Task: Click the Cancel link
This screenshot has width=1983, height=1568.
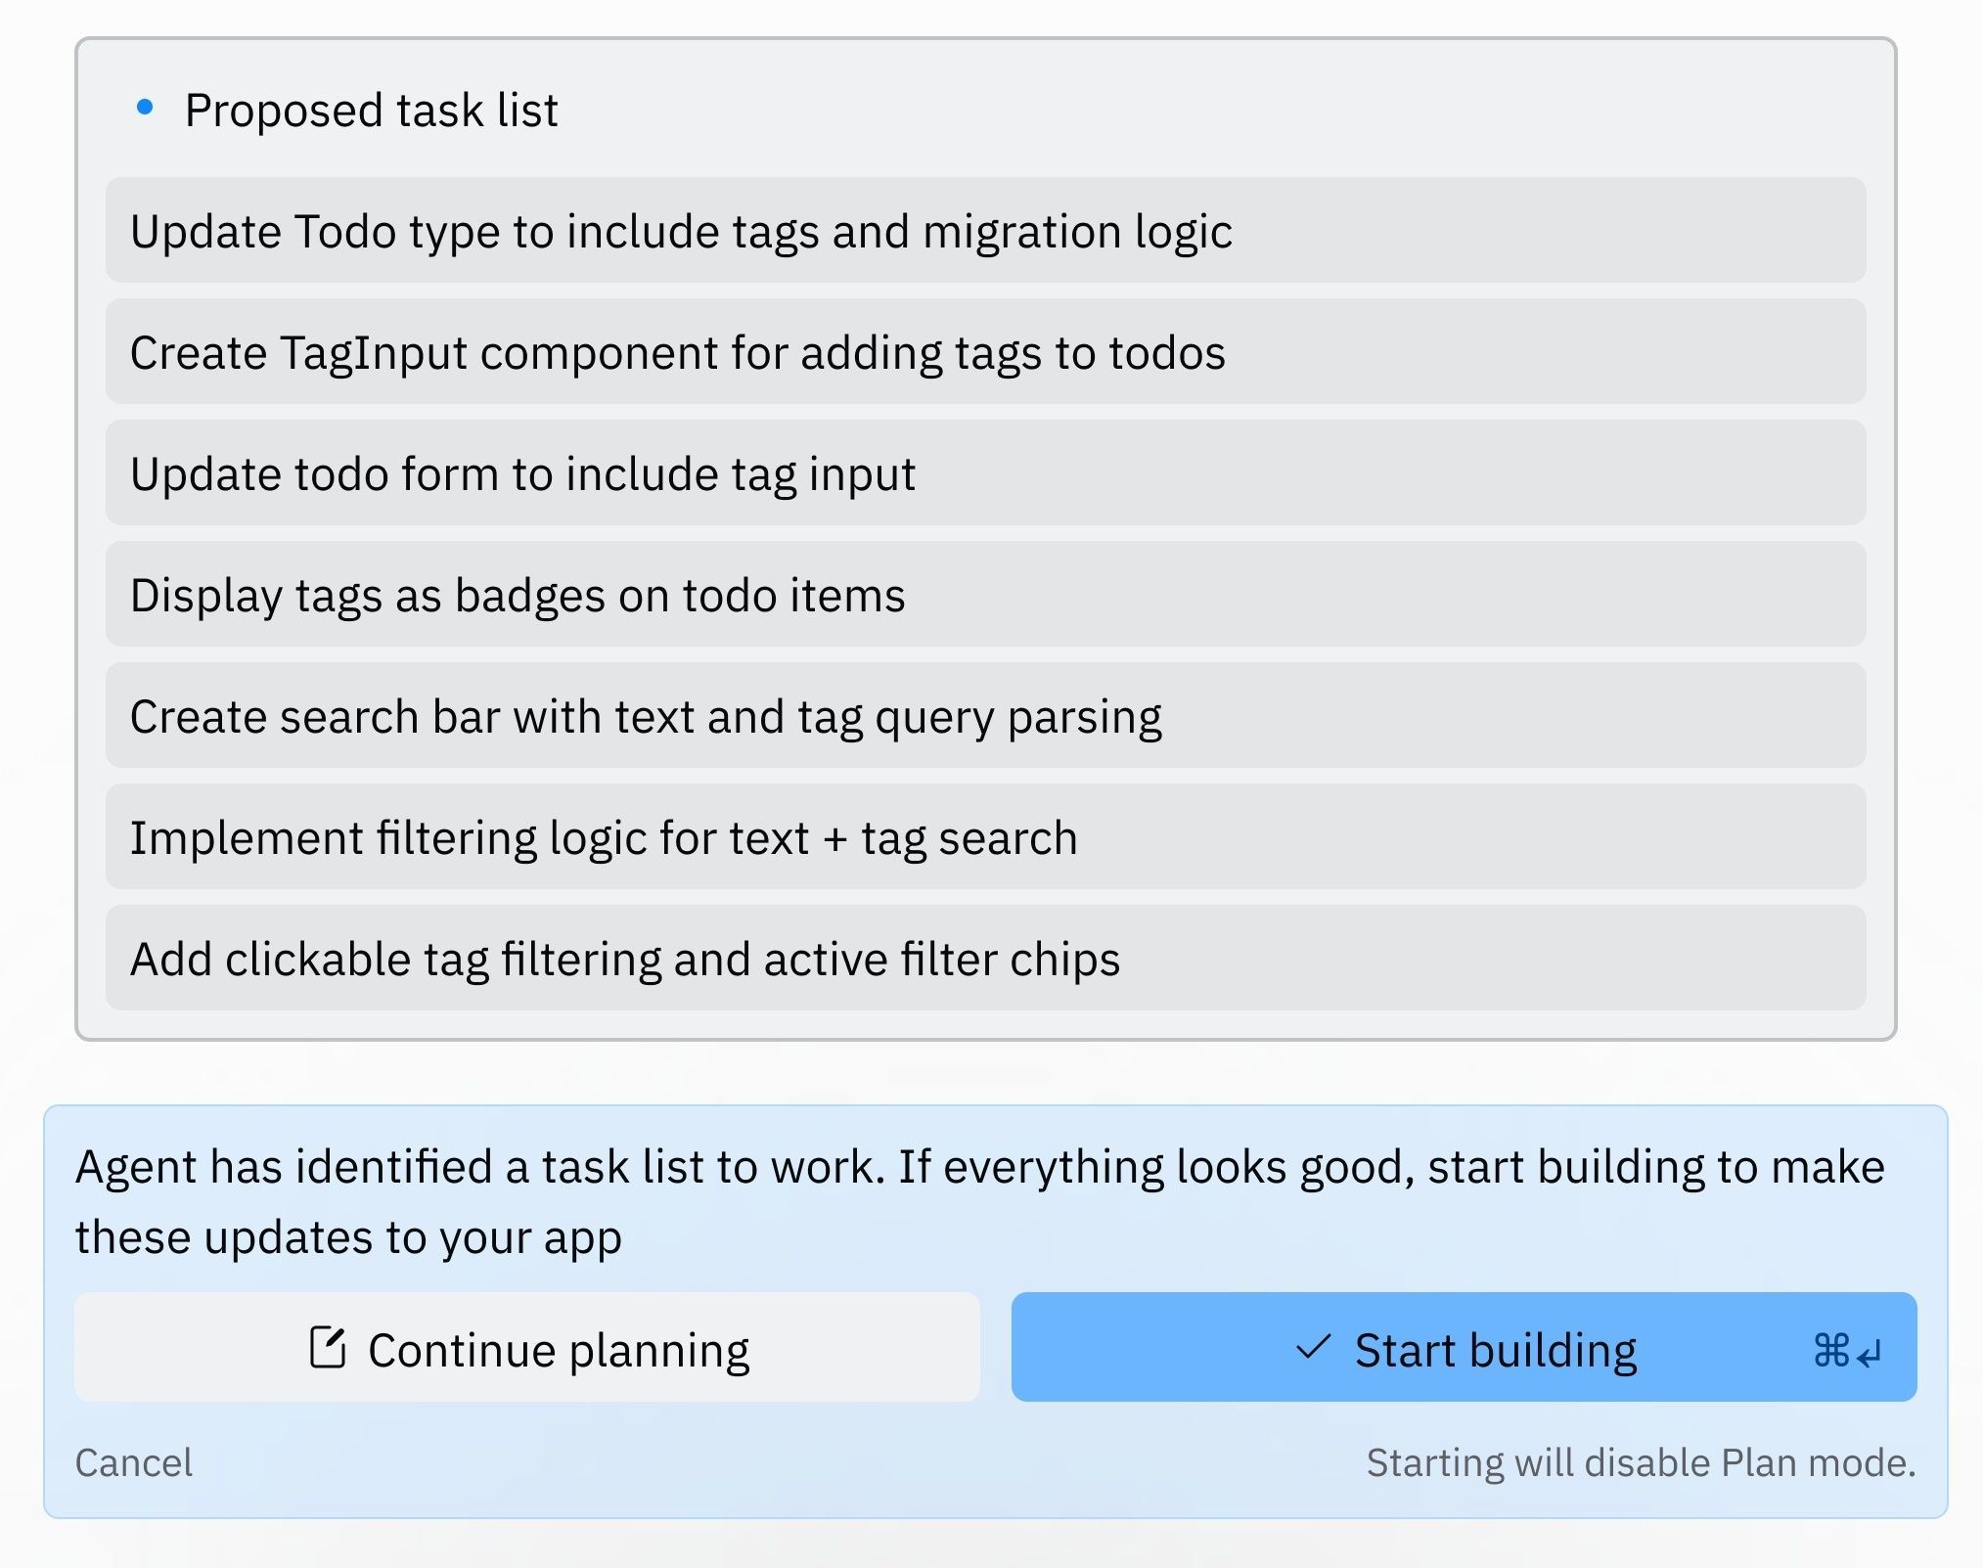Action: 134,1462
